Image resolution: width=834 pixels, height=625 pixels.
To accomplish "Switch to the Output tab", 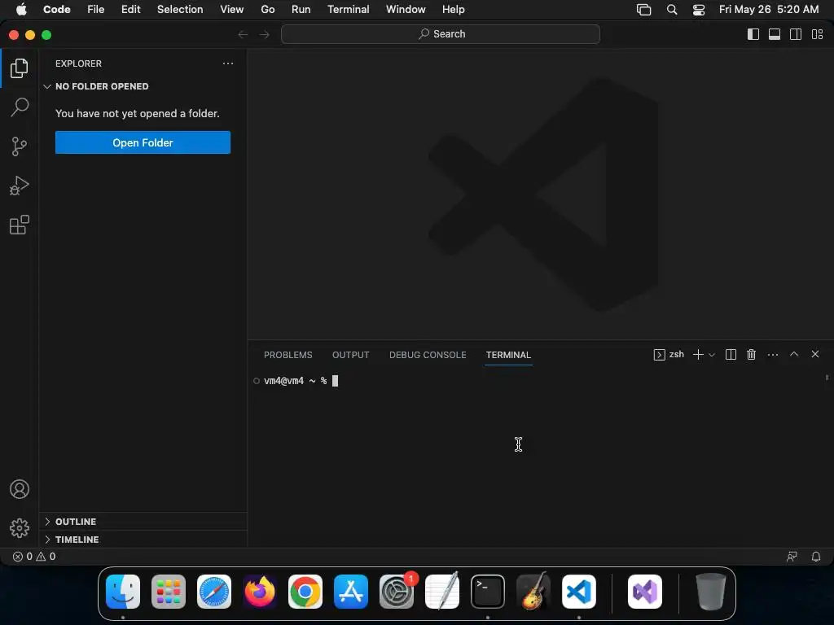I will pyautogui.click(x=350, y=355).
